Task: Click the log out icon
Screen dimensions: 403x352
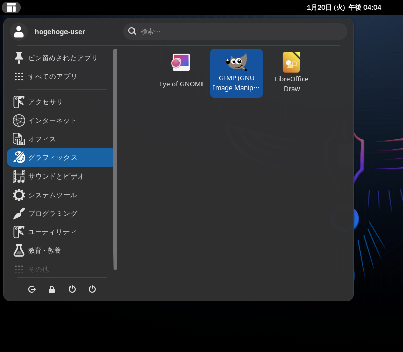Action: click(32, 289)
